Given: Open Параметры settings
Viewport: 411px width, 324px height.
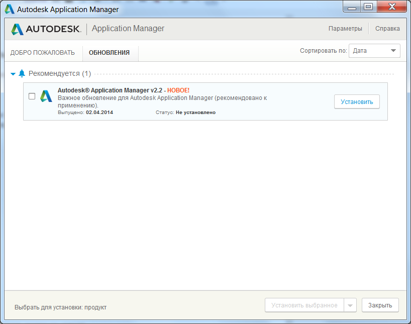Looking at the screenshot, I should pyautogui.click(x=345, y=29).
